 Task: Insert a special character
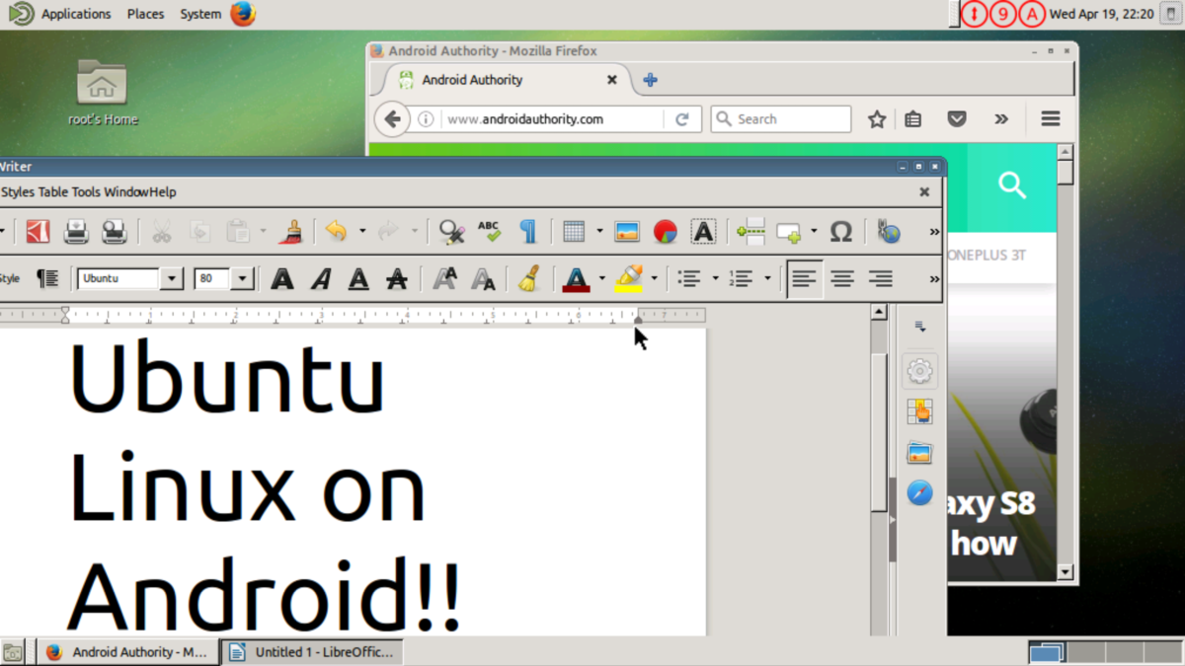(x=841, y=231)
